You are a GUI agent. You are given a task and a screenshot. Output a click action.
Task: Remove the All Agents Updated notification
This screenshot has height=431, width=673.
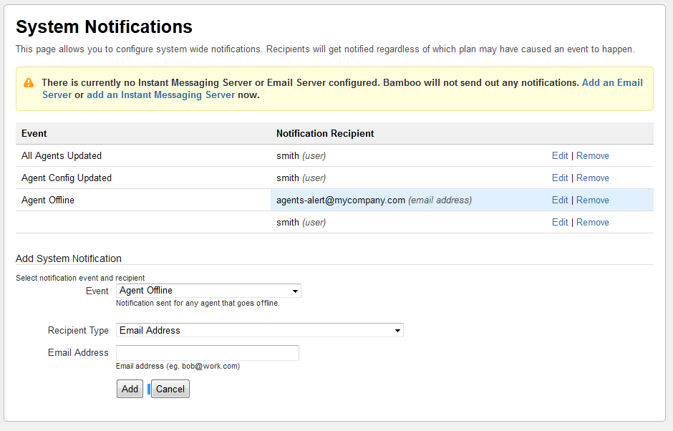coord(592,156)
